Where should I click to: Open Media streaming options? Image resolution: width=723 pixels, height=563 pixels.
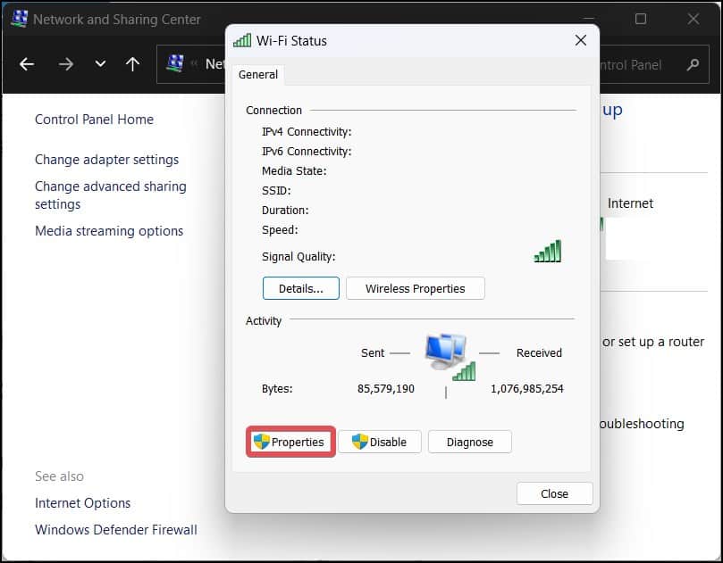pos(109,231)
